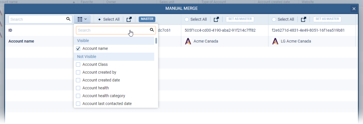Tick the Account created date option
This screenshot has height=124, width=363.
pos(78,80)
